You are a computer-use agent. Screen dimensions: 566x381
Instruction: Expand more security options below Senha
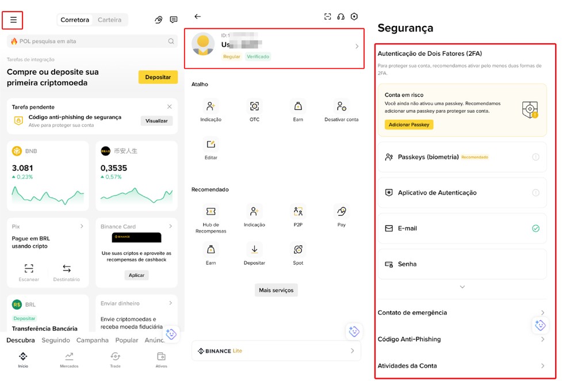coord(462,286)
